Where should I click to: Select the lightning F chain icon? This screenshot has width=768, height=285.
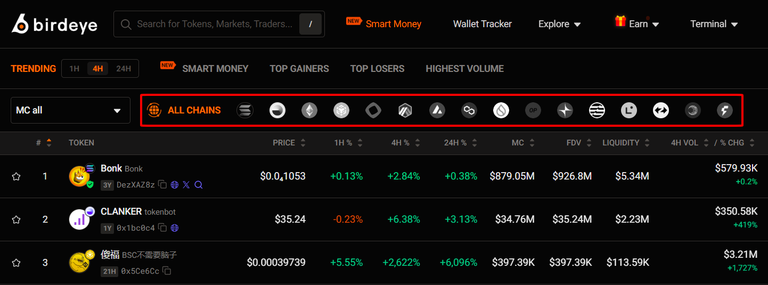[x=725, y=110]
